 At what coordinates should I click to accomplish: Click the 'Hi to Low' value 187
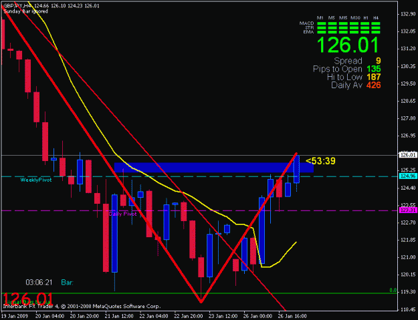(x=373, y=77)
